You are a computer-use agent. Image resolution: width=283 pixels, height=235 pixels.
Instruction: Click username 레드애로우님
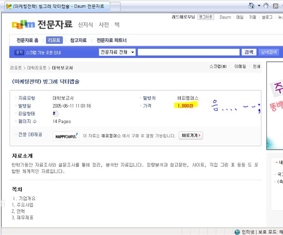tap(184, 17)
